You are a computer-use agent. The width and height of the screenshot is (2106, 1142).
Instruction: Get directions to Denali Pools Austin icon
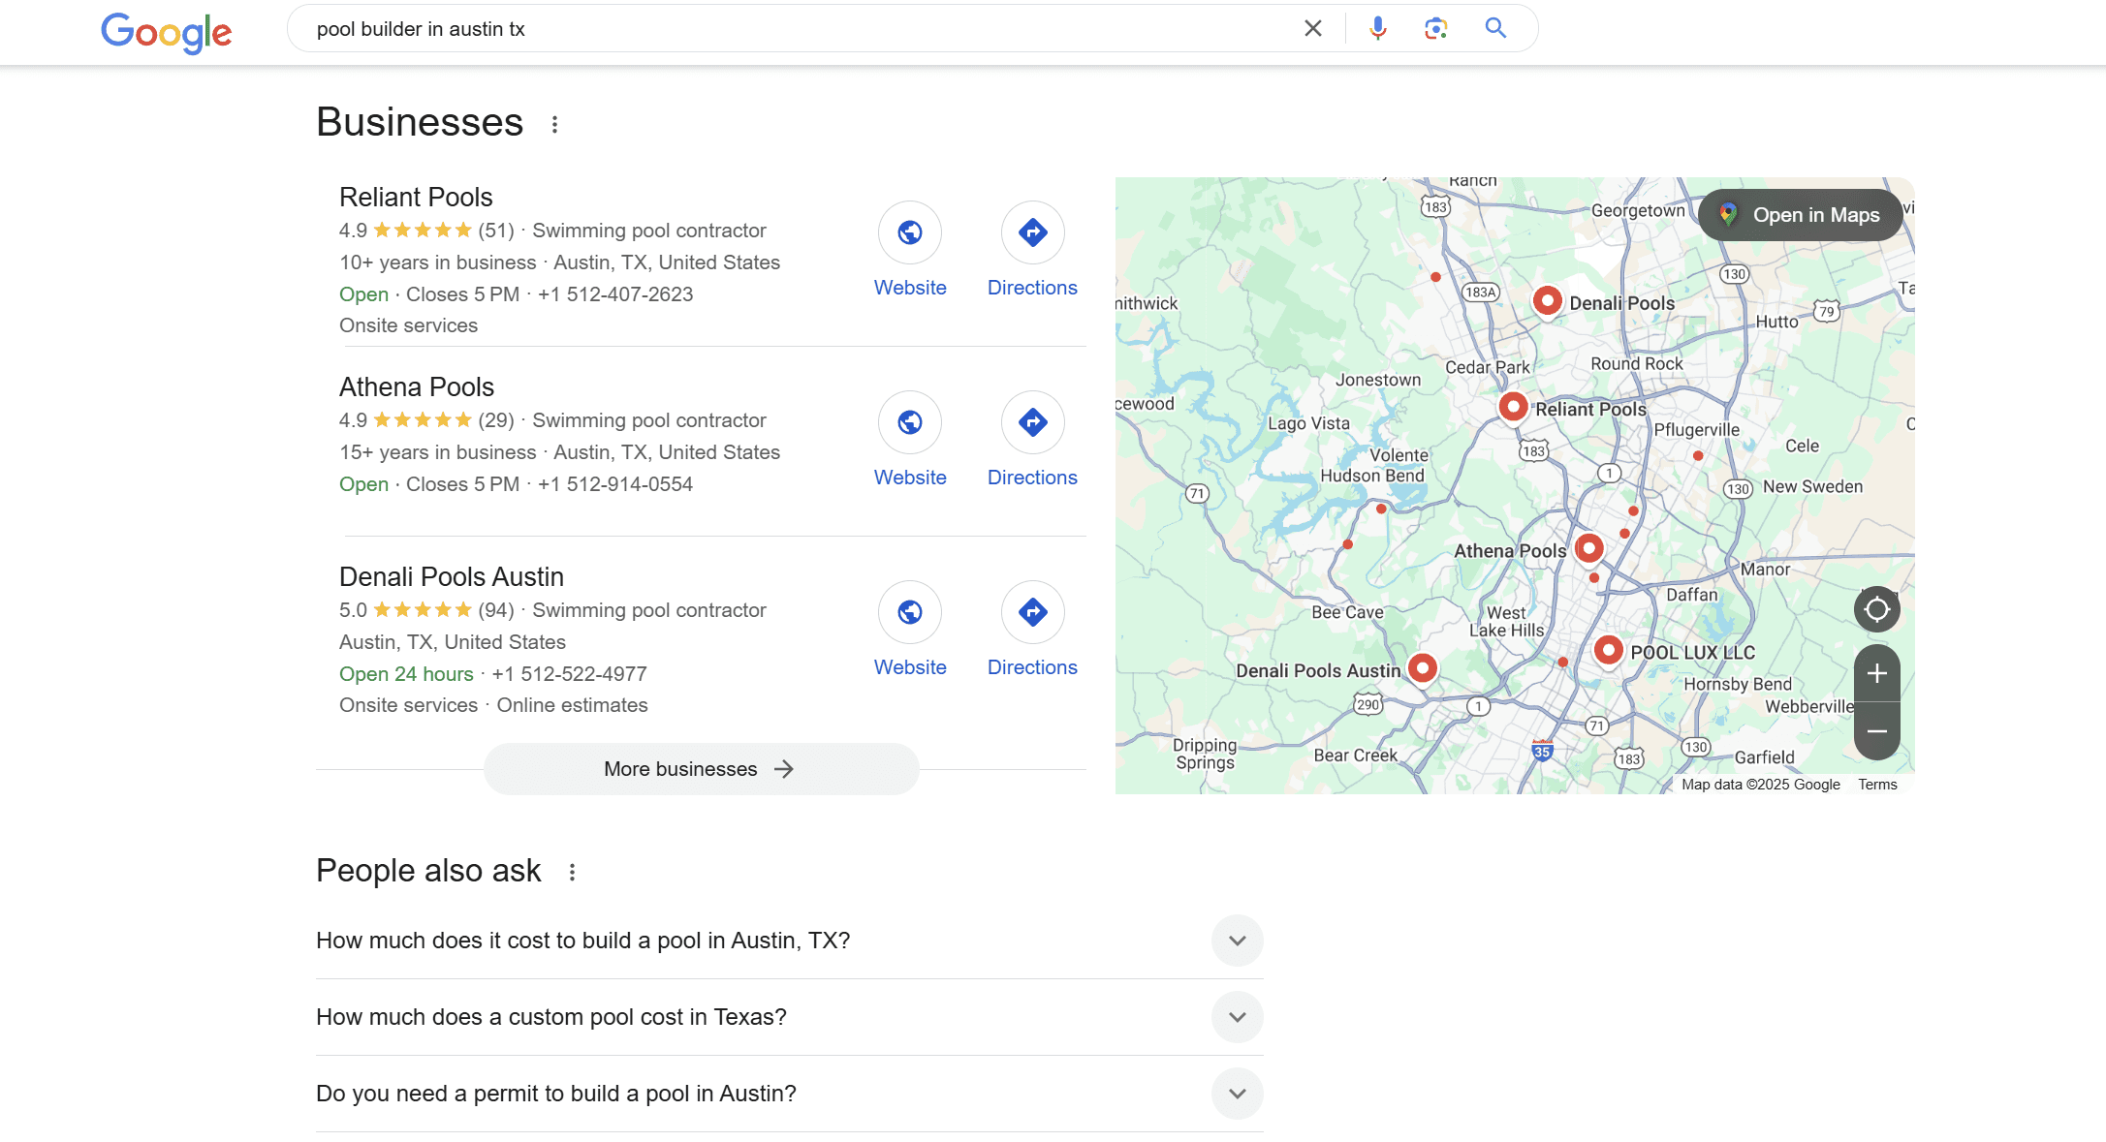click(x=1033, y=612)
